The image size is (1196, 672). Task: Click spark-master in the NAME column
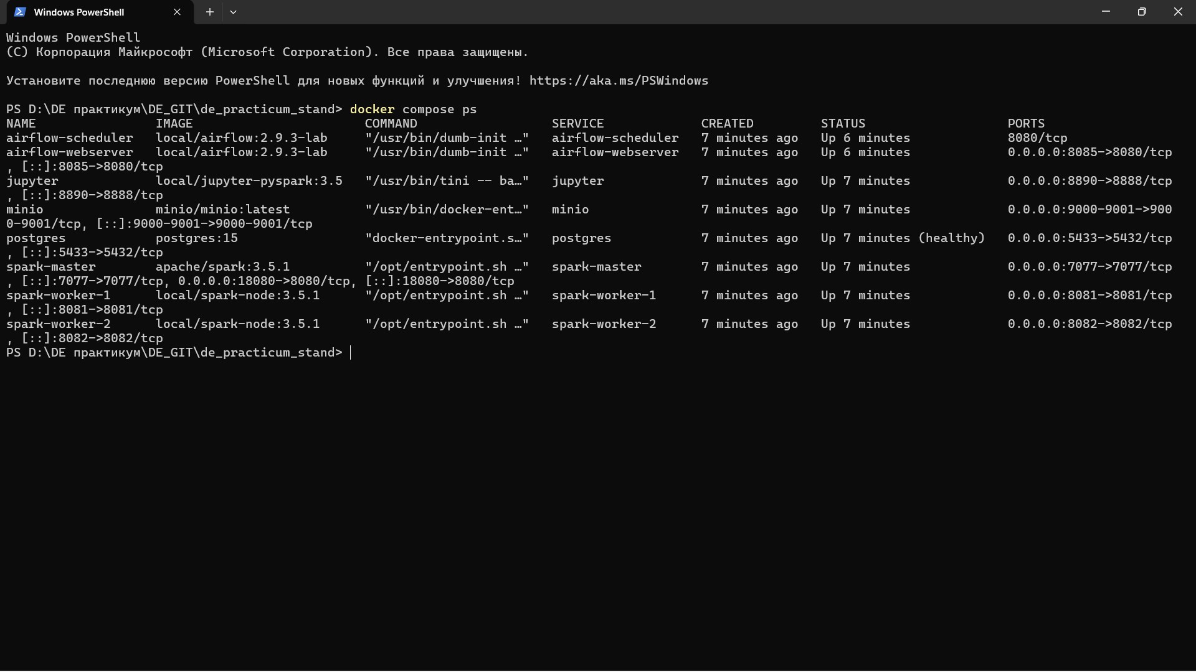[51, 267]
